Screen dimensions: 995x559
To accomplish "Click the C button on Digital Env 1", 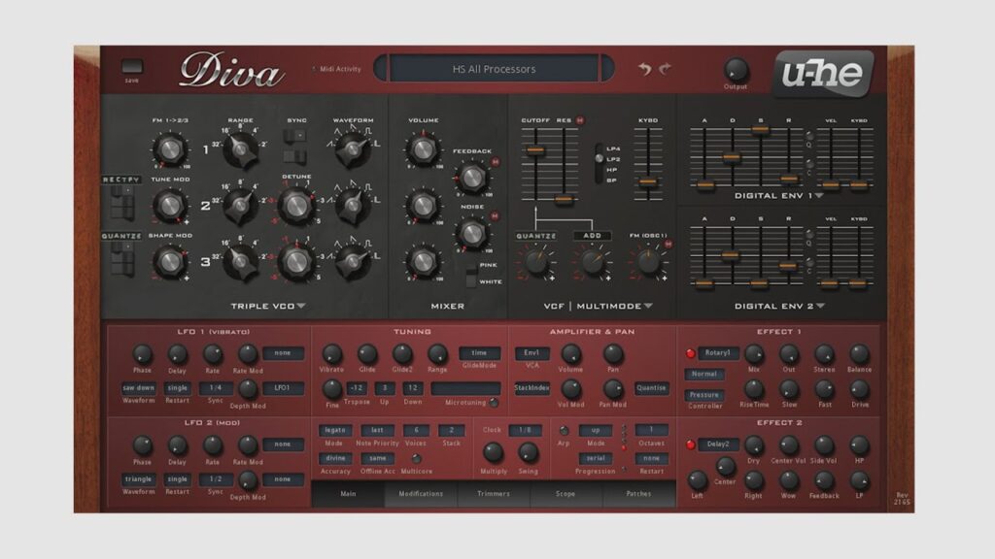I will [x=809, y=163].
